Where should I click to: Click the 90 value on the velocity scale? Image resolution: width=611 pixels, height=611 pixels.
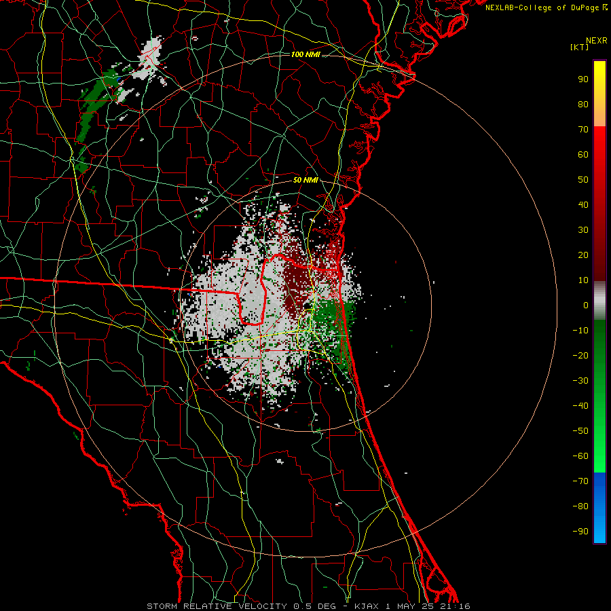coord(583,79)
